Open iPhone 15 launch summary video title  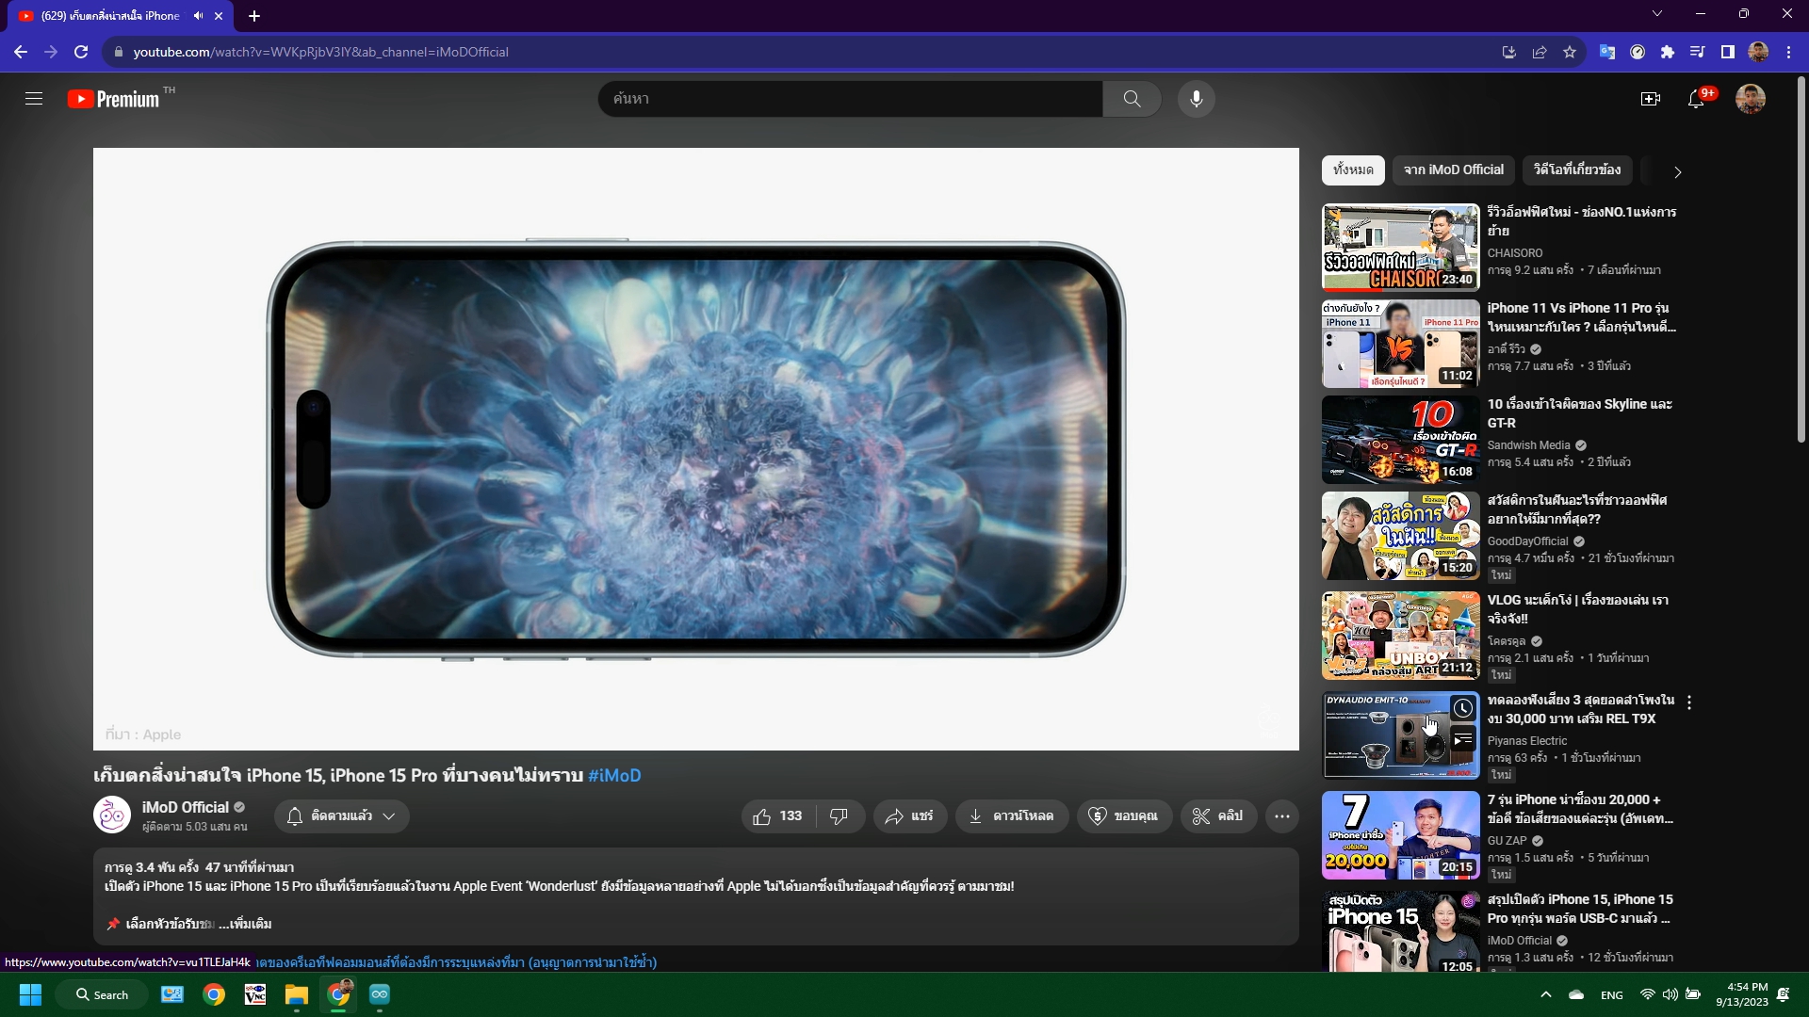[x=1580, y=909]
